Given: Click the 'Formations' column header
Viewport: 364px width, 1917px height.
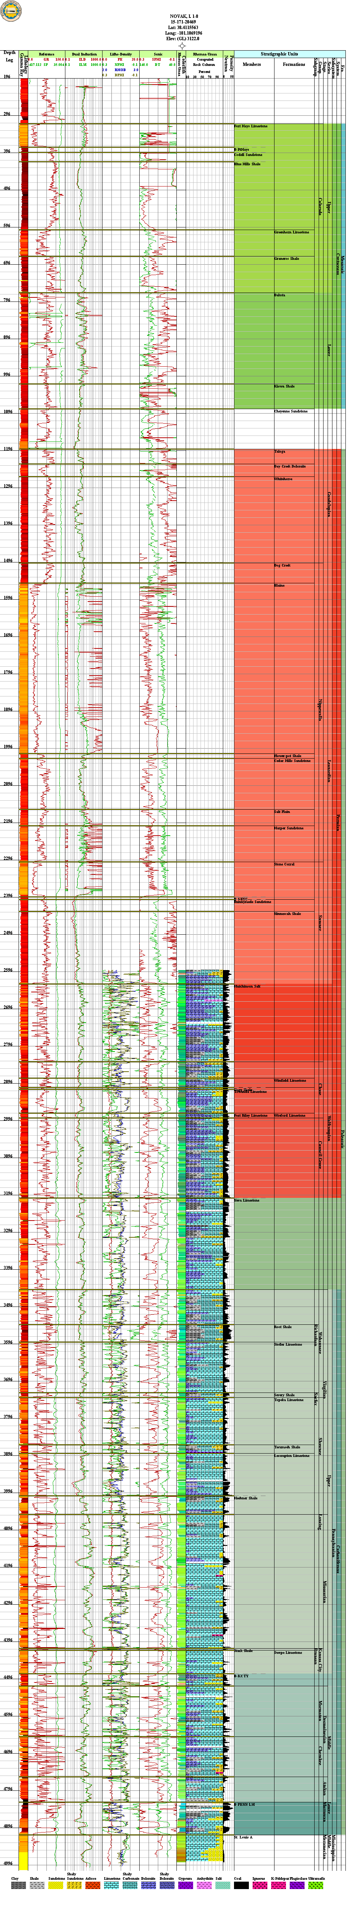Looking at the screenshot, I should point(293,64).
